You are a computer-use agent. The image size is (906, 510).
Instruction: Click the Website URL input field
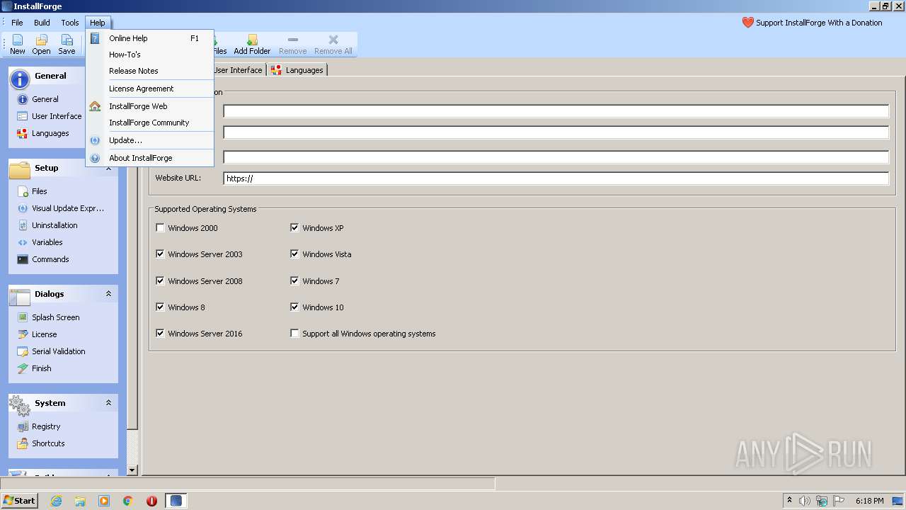(x=556, y=178)
